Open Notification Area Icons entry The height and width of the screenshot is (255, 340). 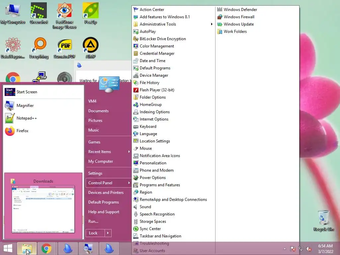157,156
